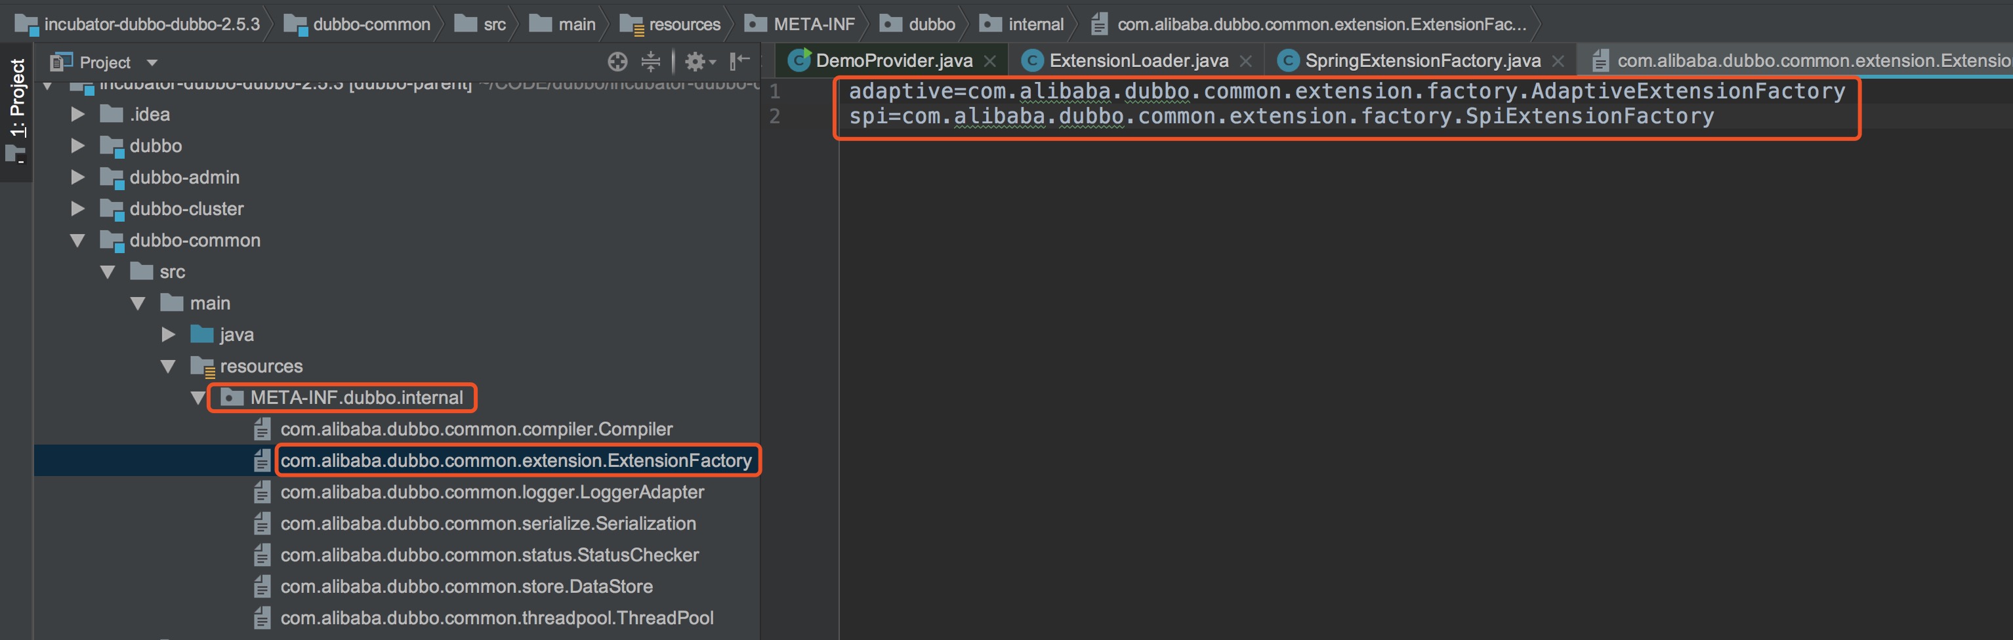Screen dimensions: 2013x640
Task: Select the java folder in tree
Action: (237, 334)
